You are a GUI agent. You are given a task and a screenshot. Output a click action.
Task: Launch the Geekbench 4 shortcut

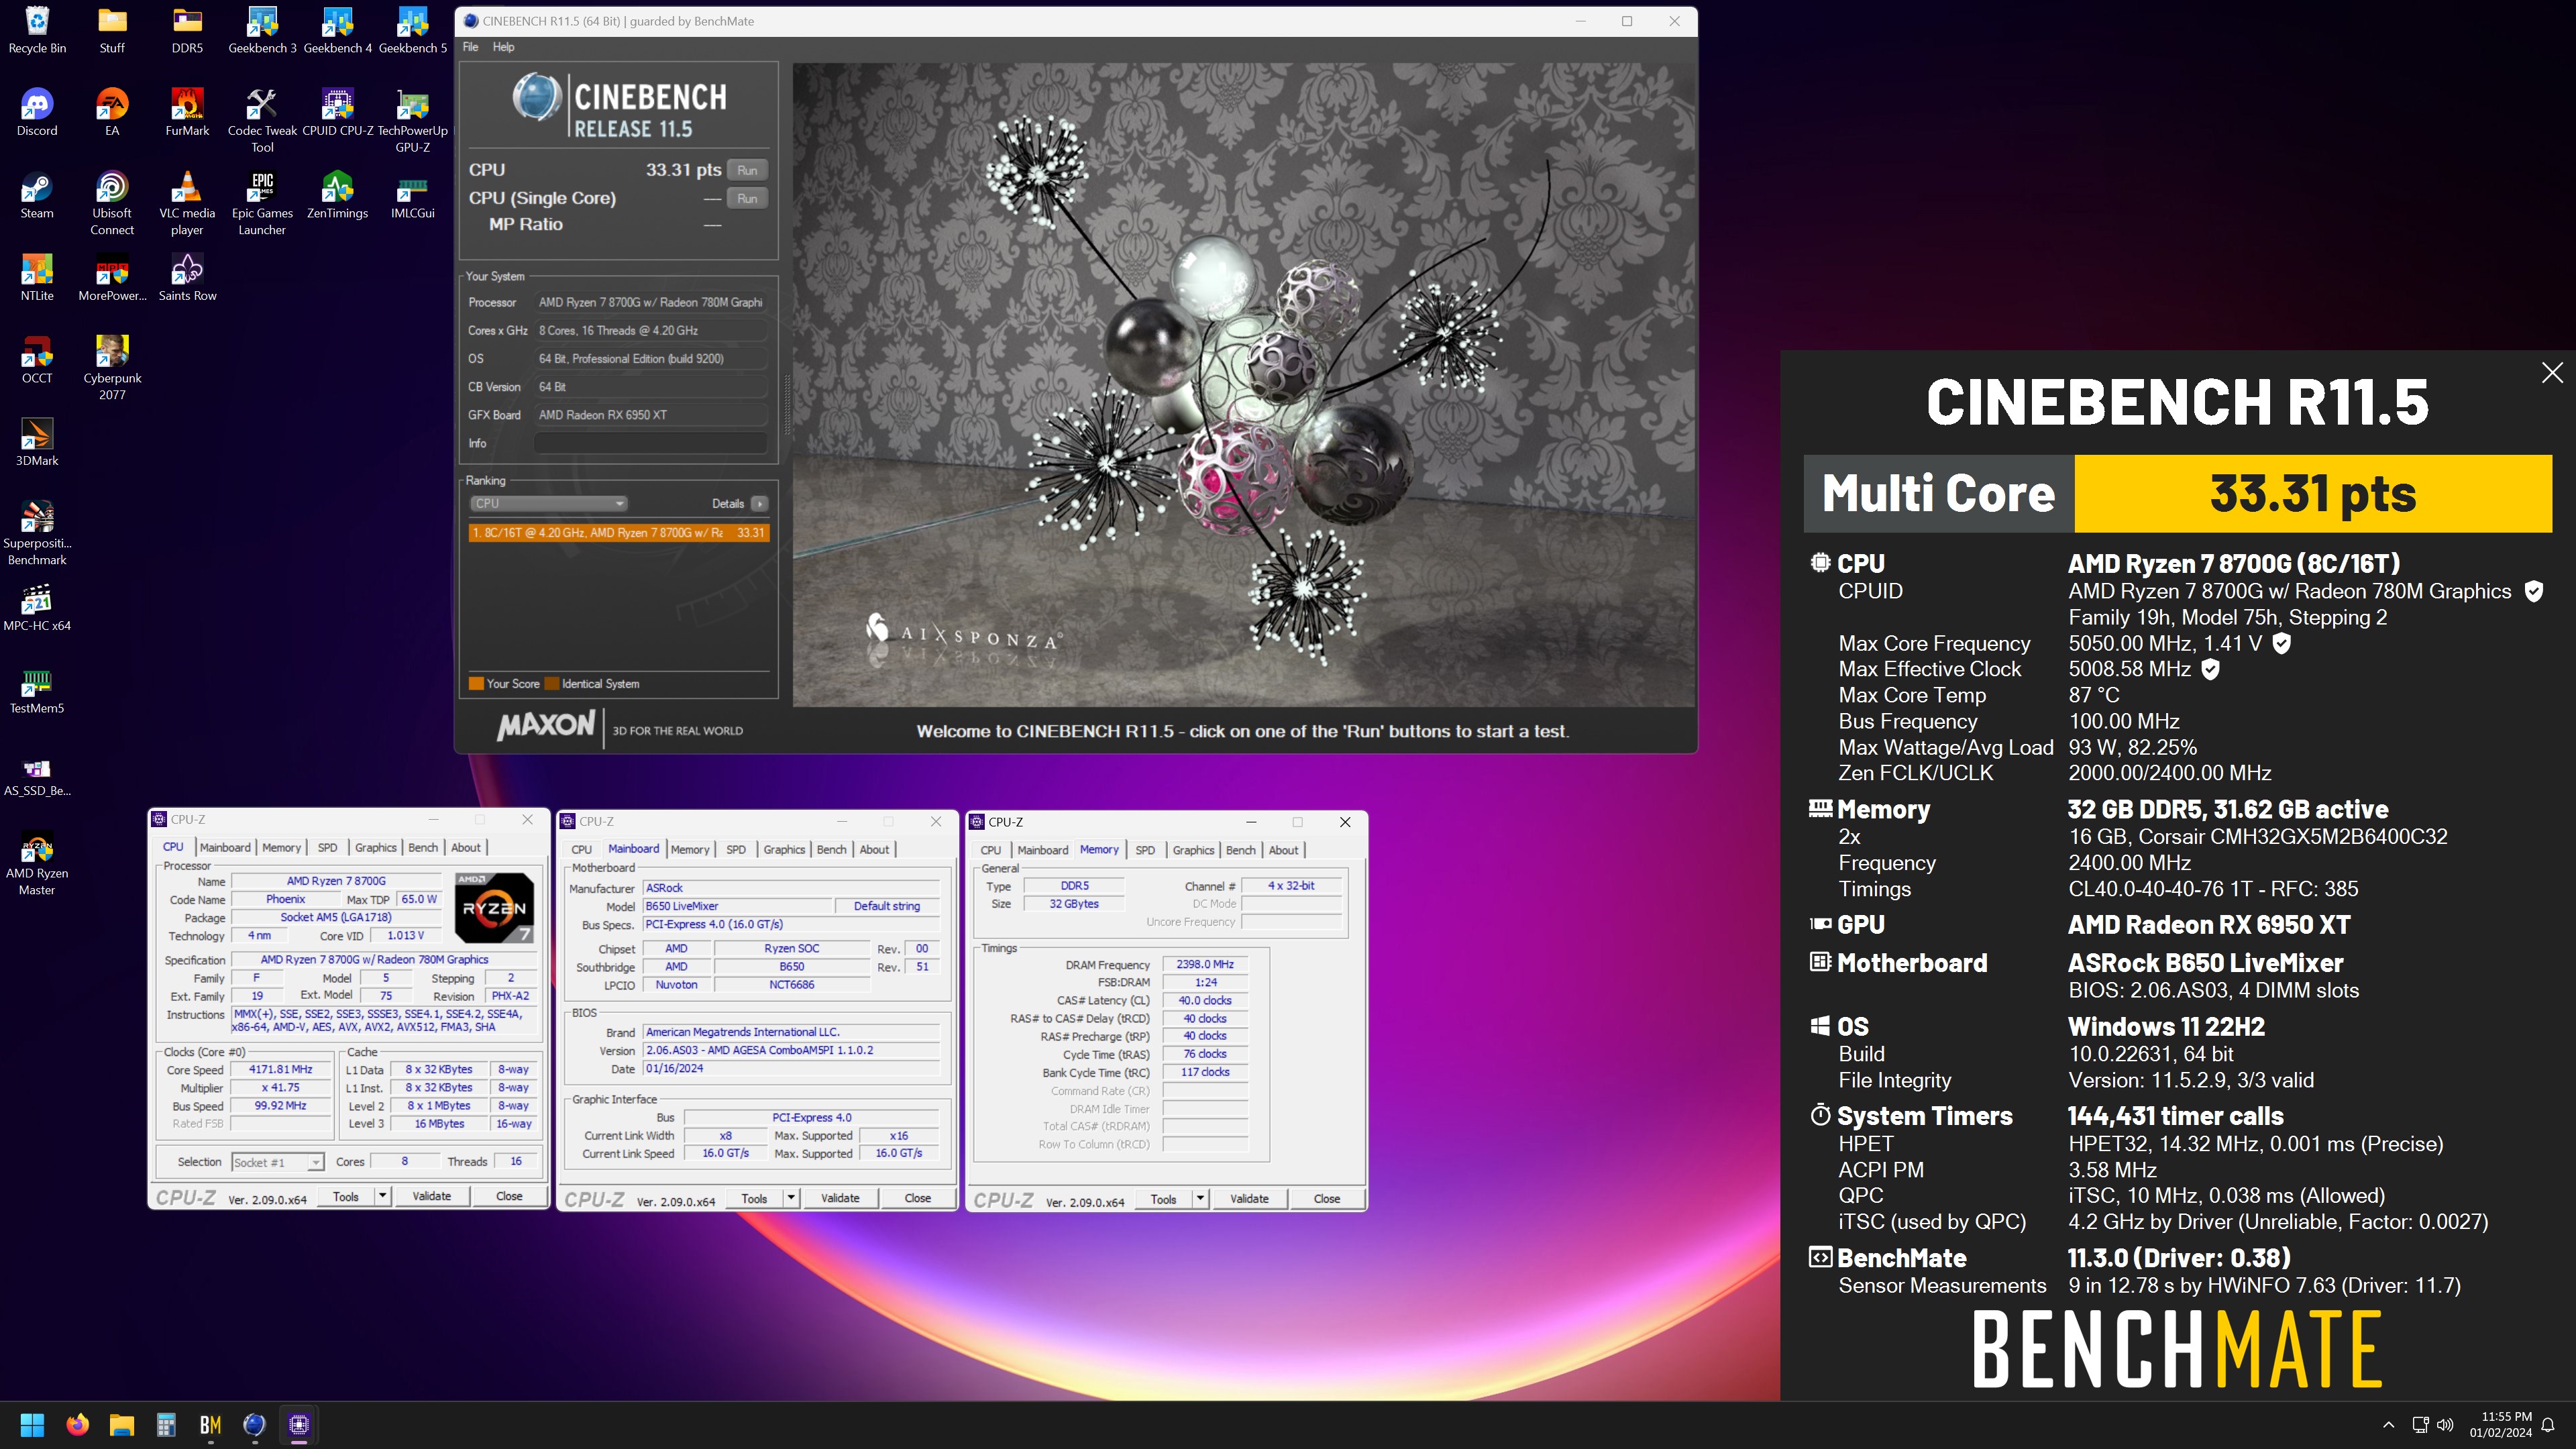point(337,30)
